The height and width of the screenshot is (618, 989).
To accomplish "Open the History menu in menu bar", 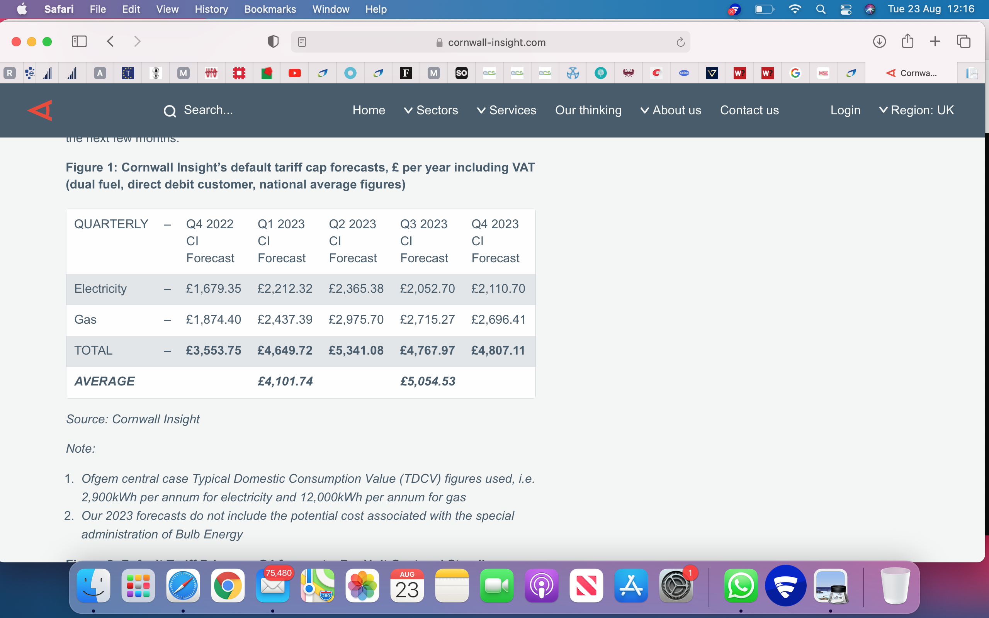I will [211, 9].
